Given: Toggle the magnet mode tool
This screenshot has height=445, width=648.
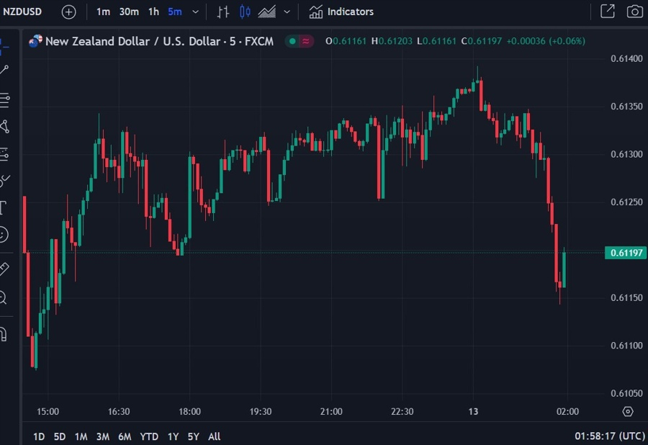Looking at the screenshot, I should [4, 334].
